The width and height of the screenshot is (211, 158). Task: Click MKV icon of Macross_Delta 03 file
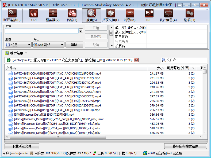pyautogui.click(x=11, y=128)
